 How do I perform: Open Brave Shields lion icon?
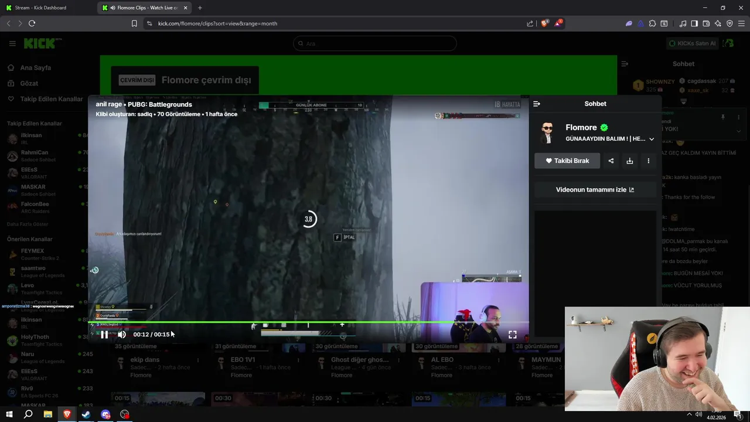tap(545, 23)
